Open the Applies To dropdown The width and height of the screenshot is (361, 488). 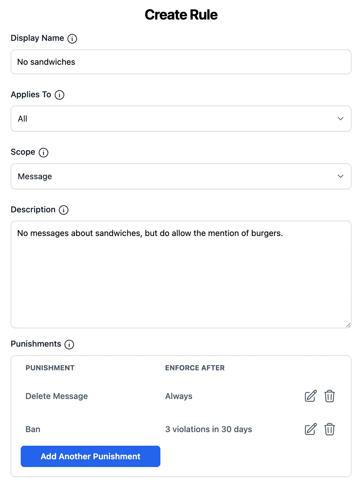click(x=180, y=119)
